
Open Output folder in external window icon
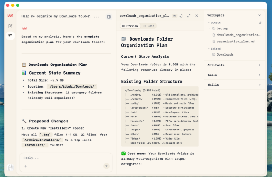[260, 23]
